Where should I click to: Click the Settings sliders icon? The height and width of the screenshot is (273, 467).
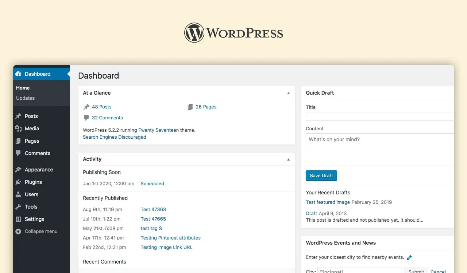18,219
